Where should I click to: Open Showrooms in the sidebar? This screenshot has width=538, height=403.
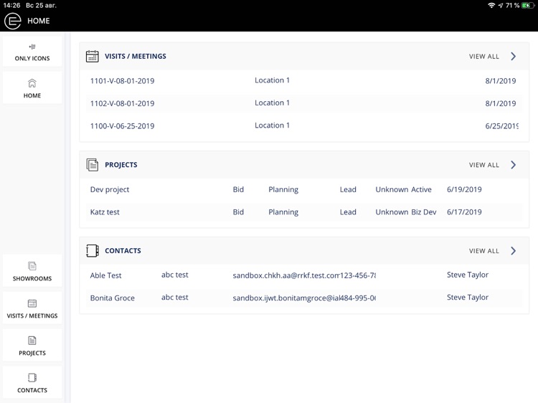coord(32,271)
